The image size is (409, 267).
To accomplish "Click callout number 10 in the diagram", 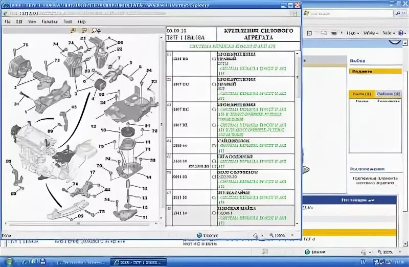I will 103,130.
